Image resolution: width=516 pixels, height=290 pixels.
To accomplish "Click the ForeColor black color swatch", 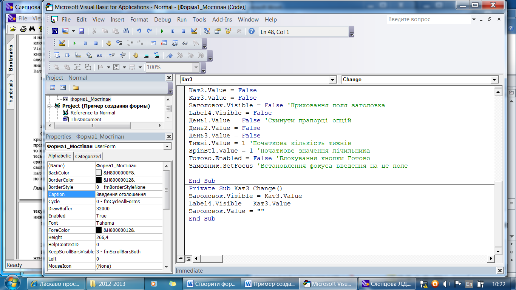I will click(99, 230).
